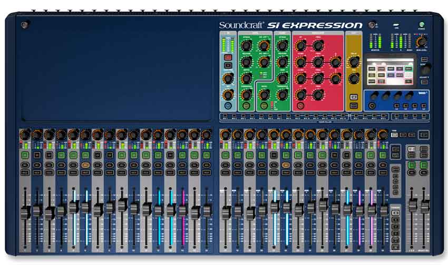The height and width of the screenshot is (265, 448).
Task: Click the MONO master fader cap
Action: [424, 206]
